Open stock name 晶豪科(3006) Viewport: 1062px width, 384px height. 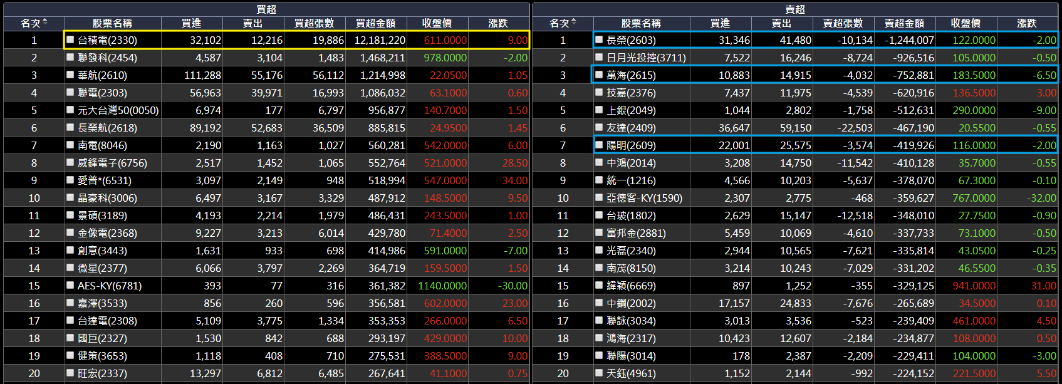tap(107, 198)
